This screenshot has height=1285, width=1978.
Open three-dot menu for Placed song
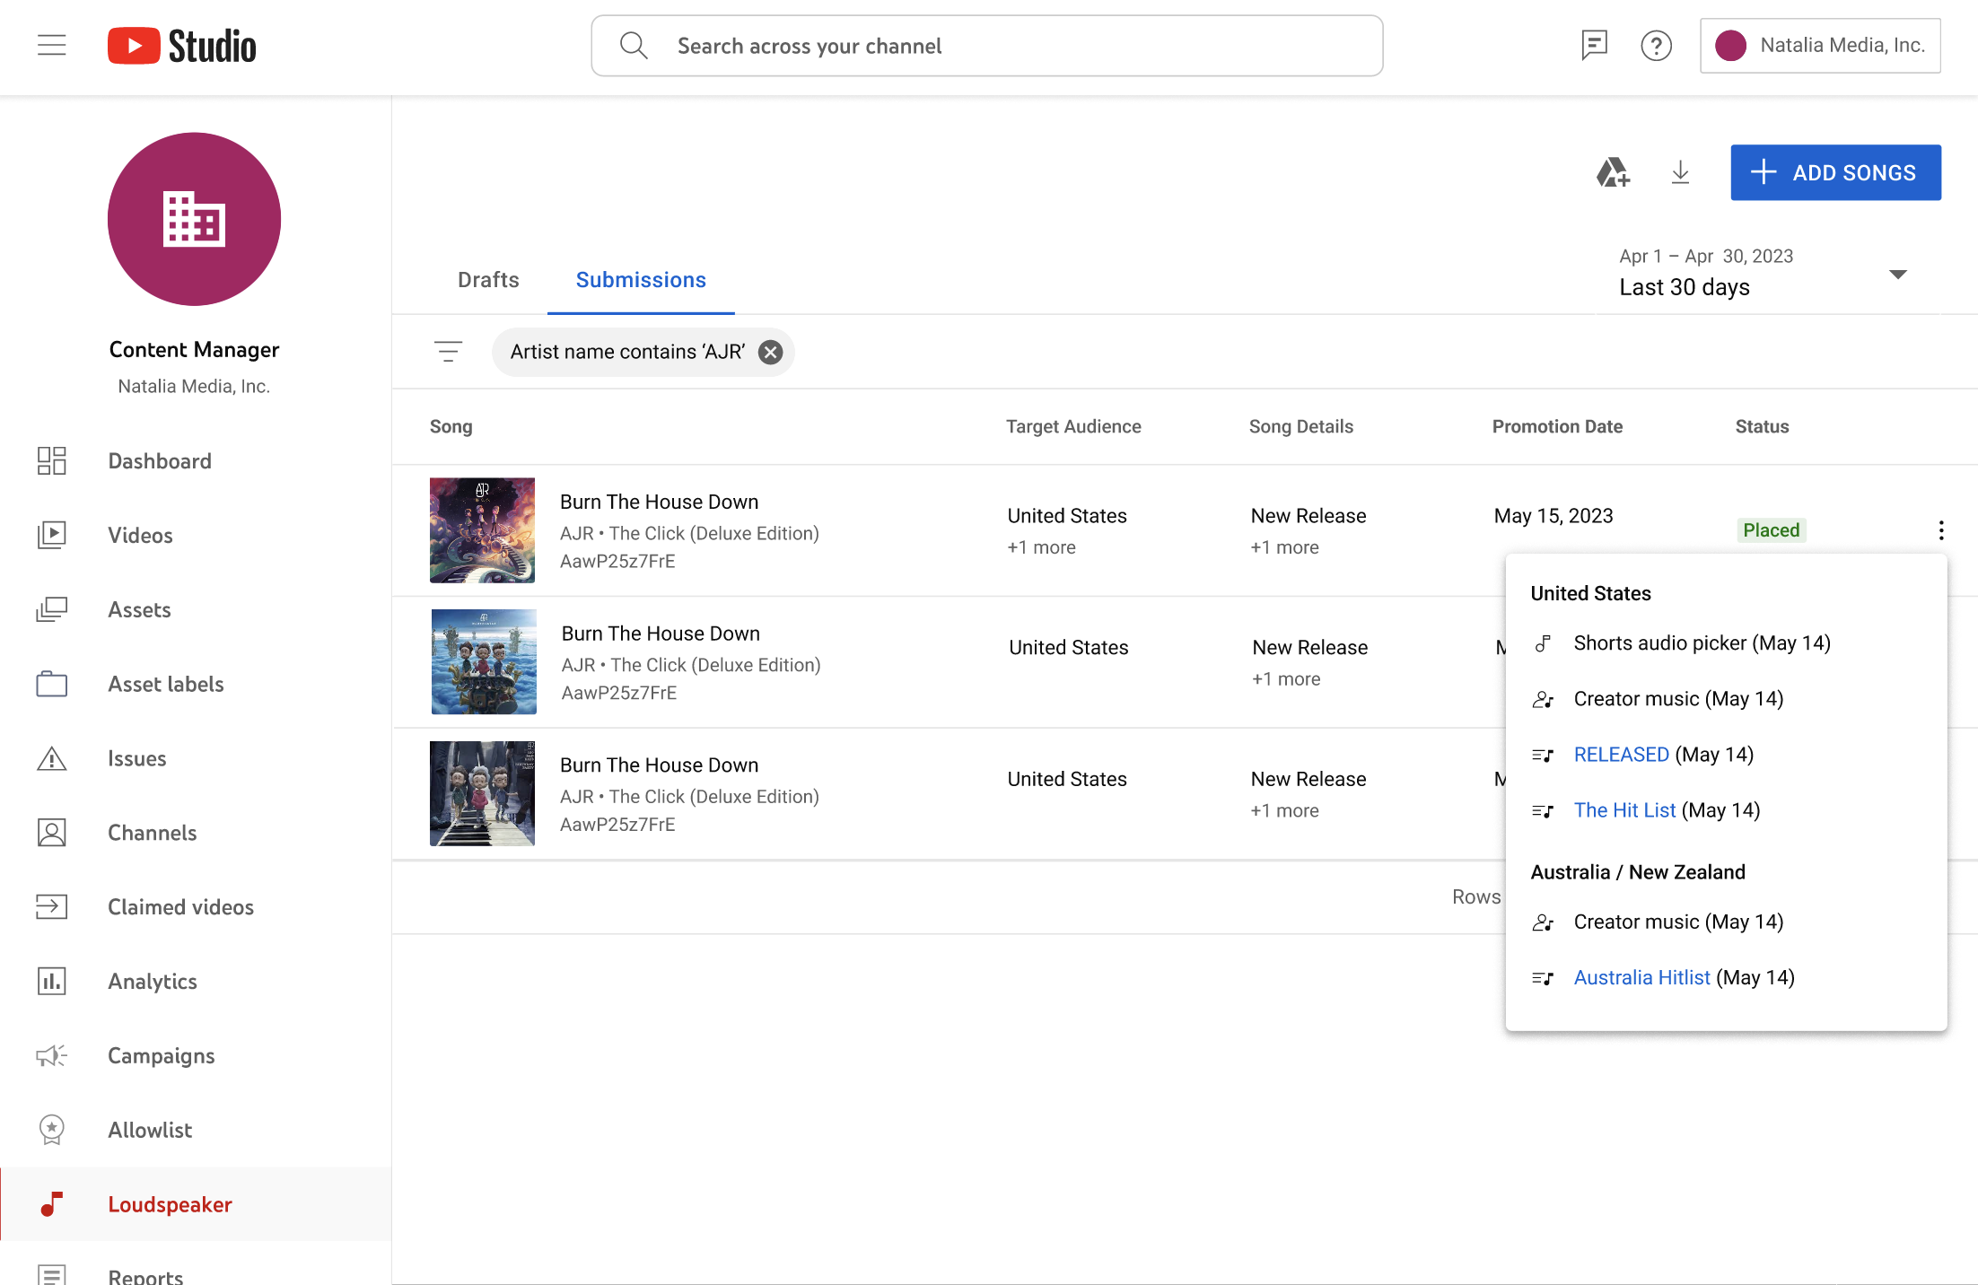(x=1940, y=530)
